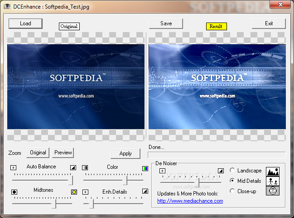
Task: Set zoom with the Original button
Action: click(x=38, y=153)
